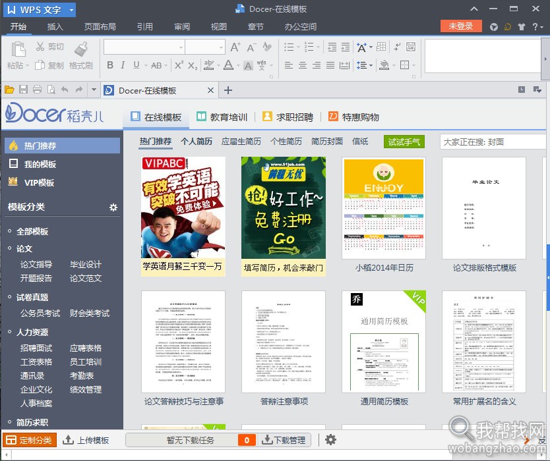Open the numbered list dropdown arrow

pyautogui.click(x=318, y=47)
